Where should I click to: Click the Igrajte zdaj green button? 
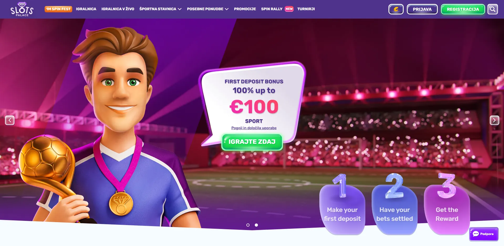[252, 142]
